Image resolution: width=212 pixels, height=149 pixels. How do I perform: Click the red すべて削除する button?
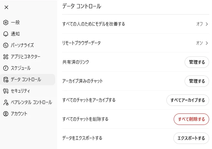click(191, 119)
